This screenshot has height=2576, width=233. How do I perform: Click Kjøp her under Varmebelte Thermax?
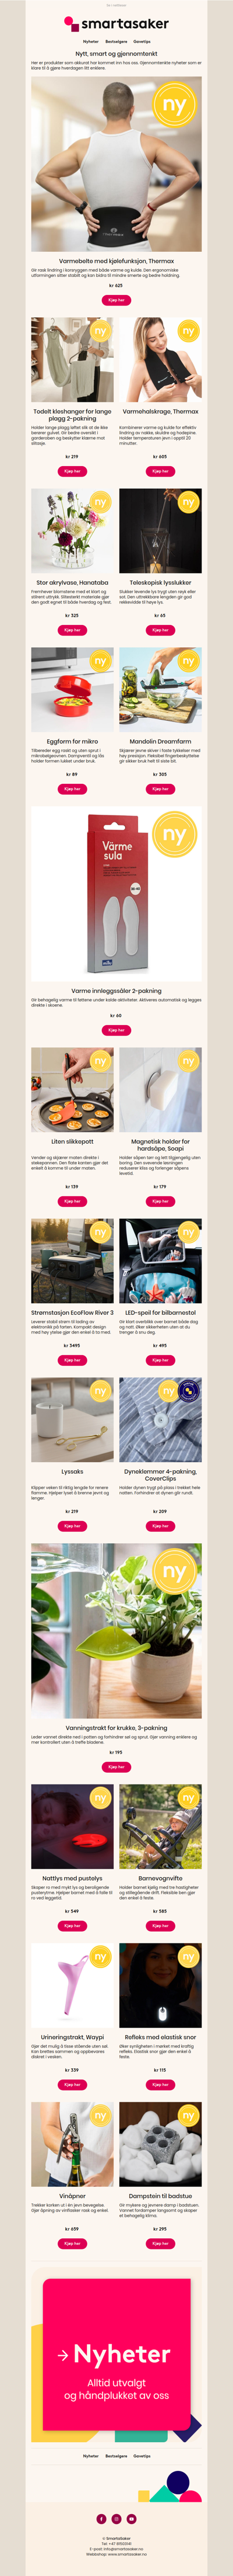point(116,300)
